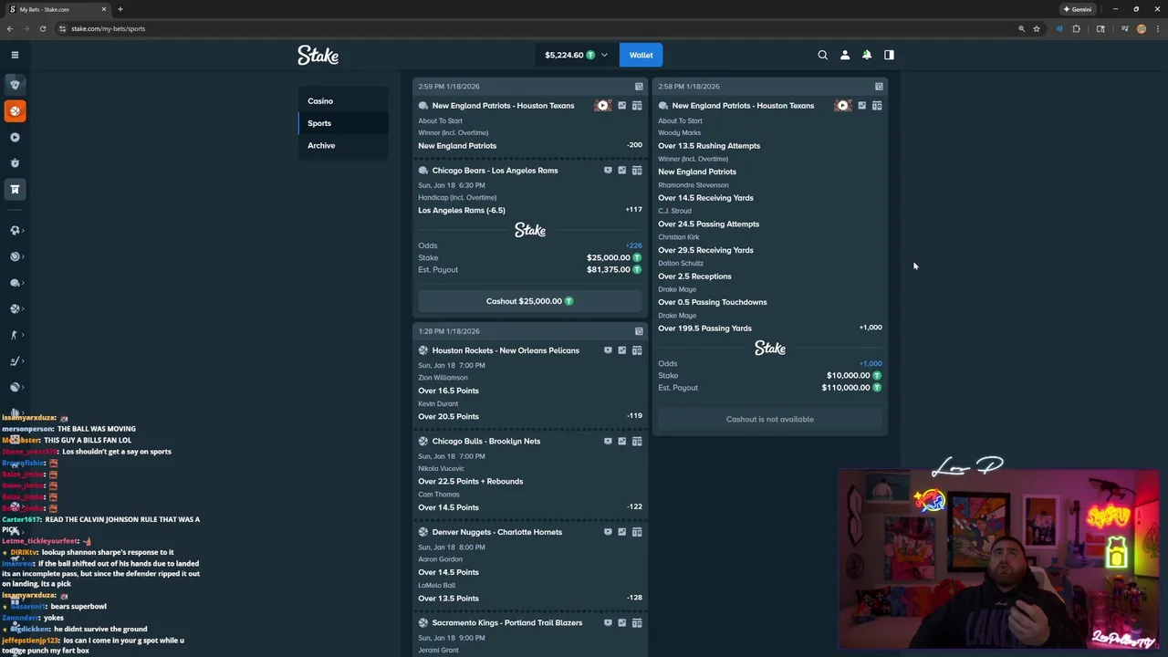The width and height of the screenshot is (1168, 657).
Task: Open scoreboard icon for 2:59 PM Patriots bet
Action: pos(637,106)
